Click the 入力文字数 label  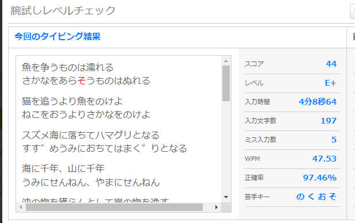pos(261,121)
